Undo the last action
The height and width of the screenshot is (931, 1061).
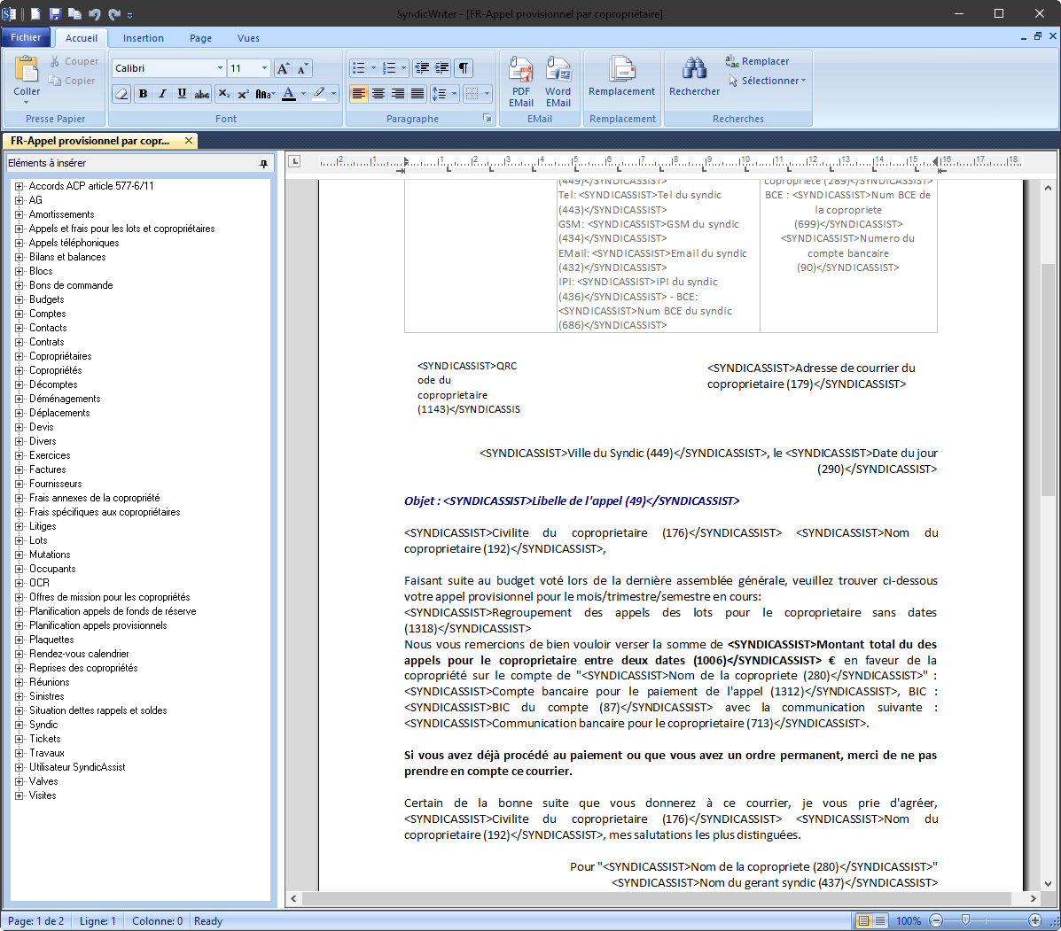(x=94, y=13)
